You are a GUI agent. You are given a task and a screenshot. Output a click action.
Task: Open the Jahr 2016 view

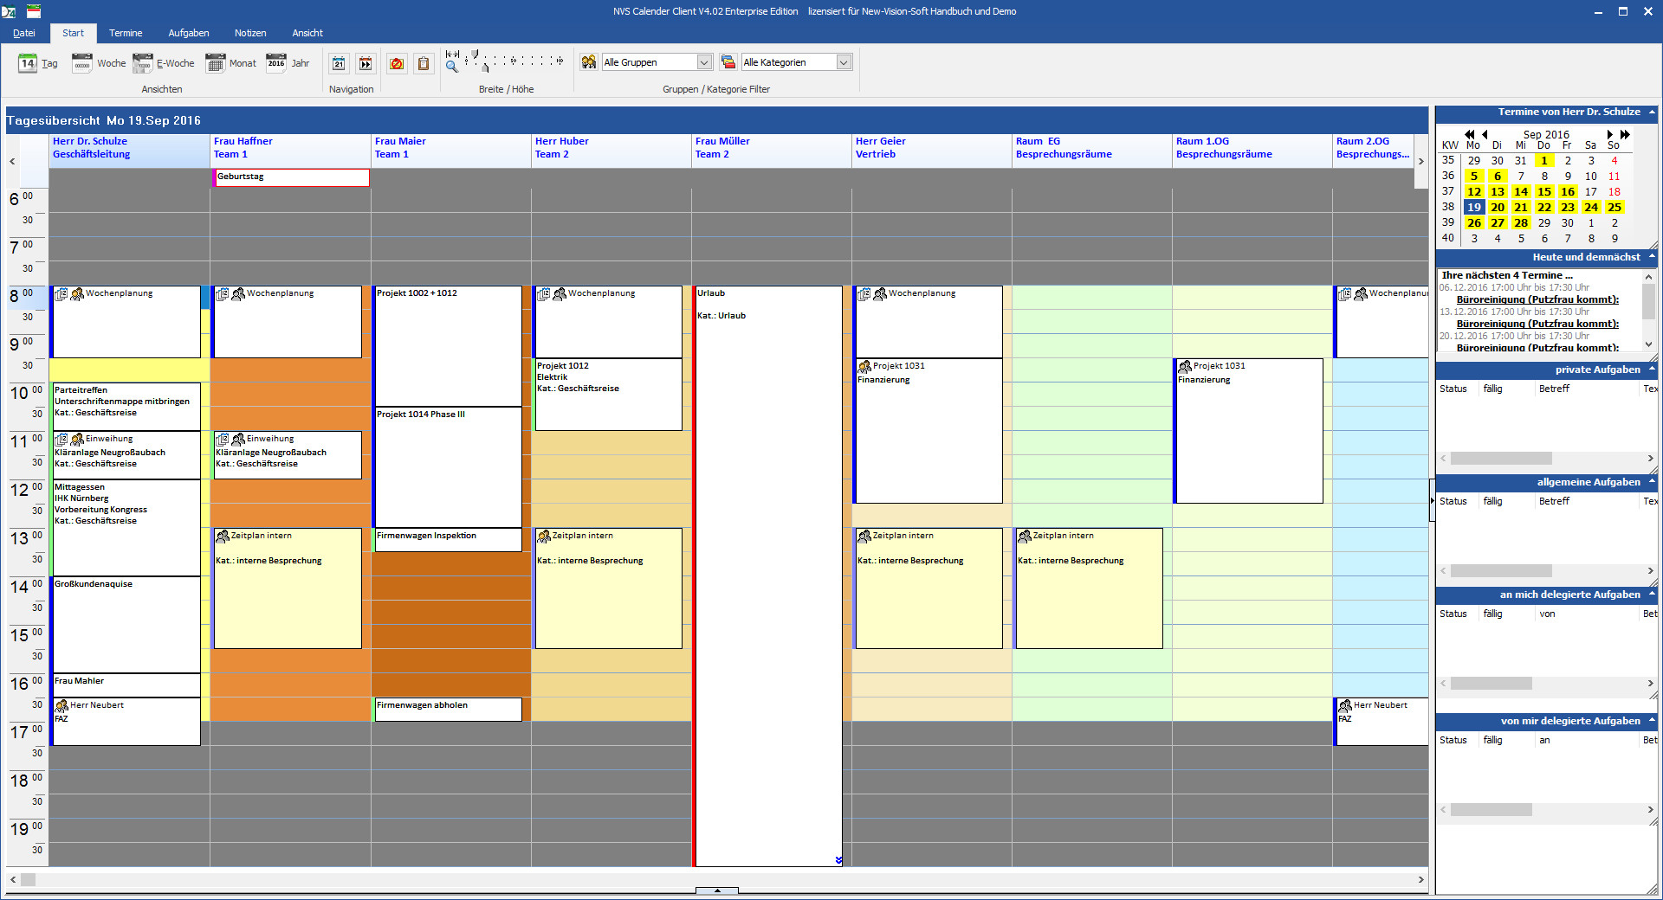tap(288, 63)
